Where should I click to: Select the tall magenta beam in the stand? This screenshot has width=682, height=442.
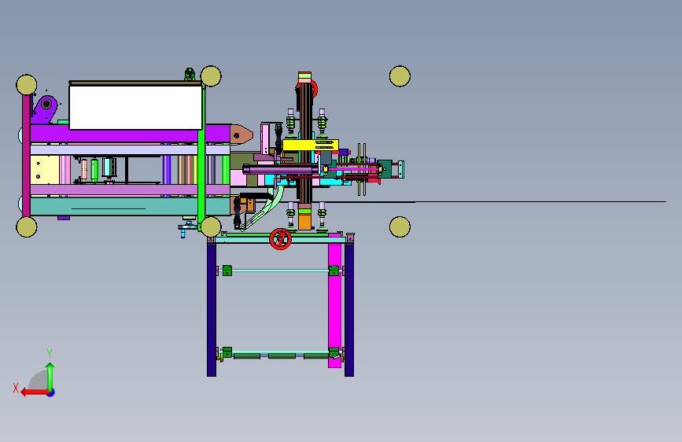[334, 301]
